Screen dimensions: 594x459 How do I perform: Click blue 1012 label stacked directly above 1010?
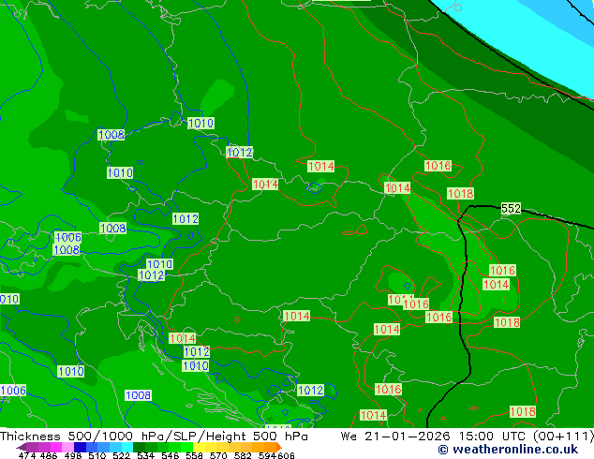click(x=196, y=352)
